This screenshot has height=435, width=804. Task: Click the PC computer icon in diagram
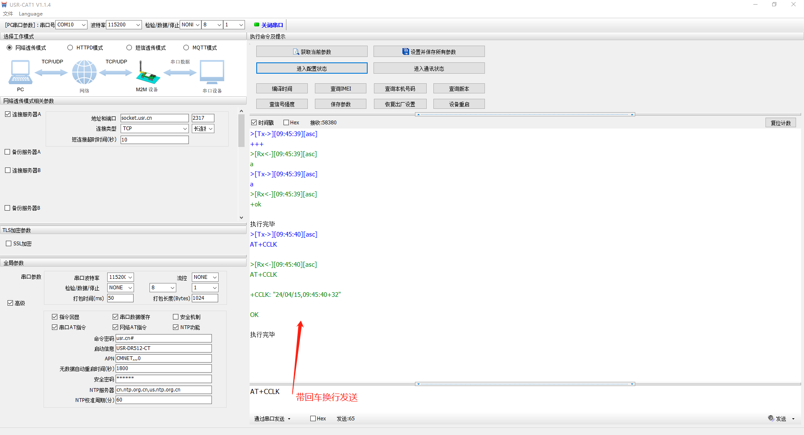click(20, 72)
